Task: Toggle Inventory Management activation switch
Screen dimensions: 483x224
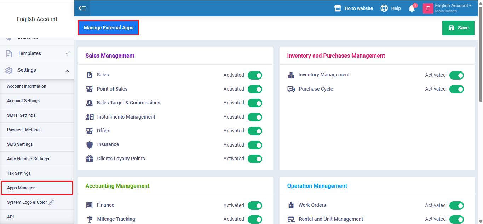Action: tap(456, 75)
